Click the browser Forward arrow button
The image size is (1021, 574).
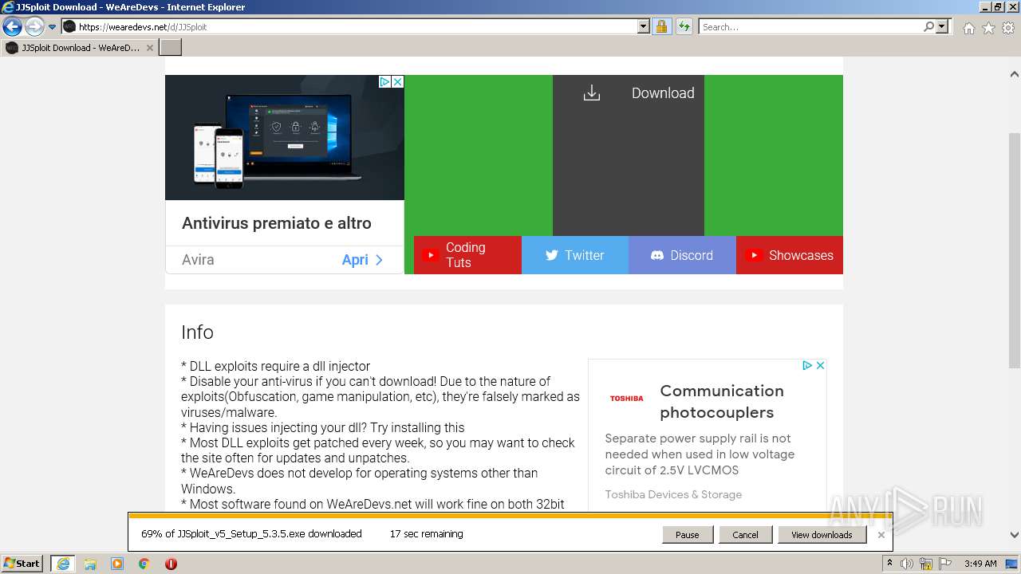(x=34, y=27)
